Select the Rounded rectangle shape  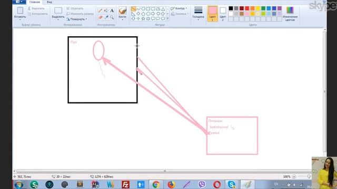153,9
